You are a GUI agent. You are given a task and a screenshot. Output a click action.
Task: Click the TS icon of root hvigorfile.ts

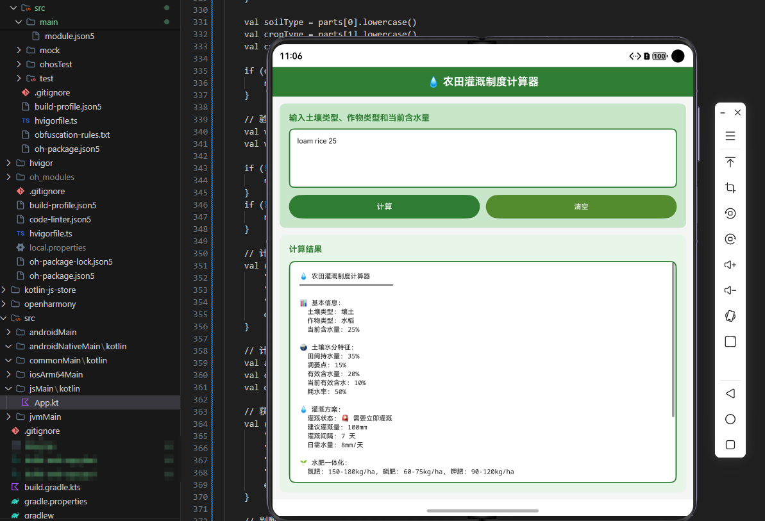pos(21,233)
